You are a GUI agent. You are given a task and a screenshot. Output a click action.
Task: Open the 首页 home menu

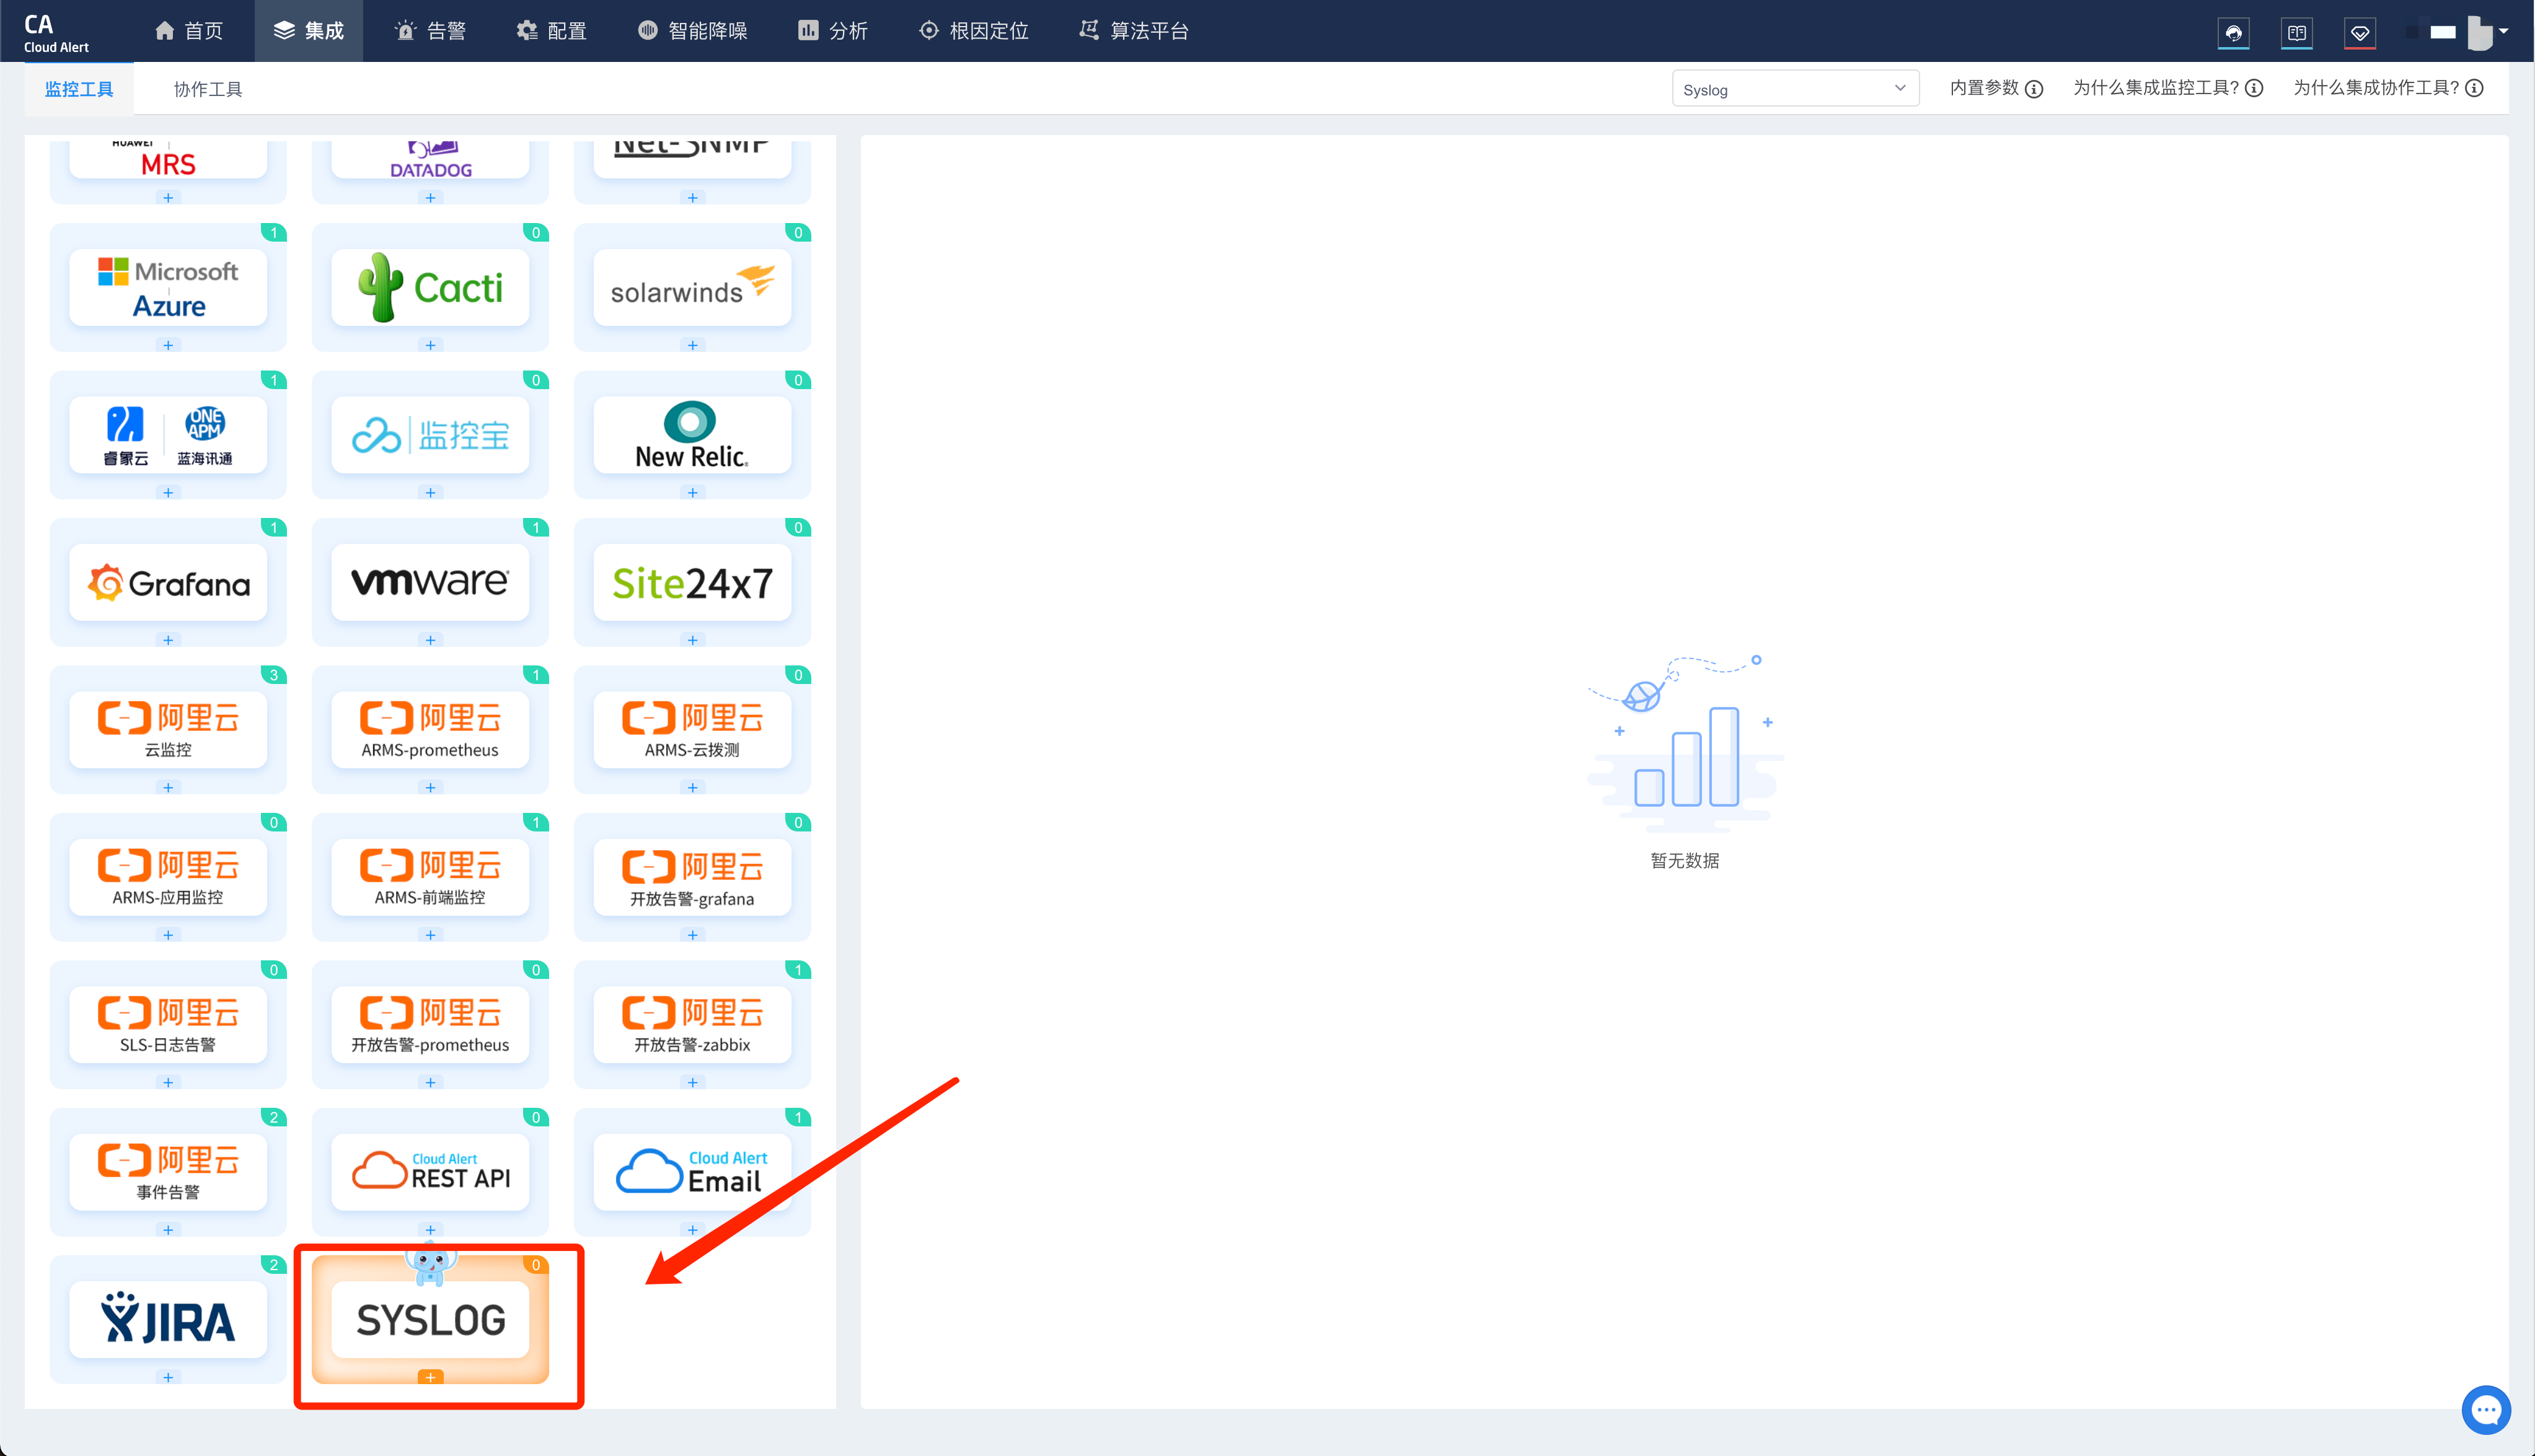pos(189,31)
